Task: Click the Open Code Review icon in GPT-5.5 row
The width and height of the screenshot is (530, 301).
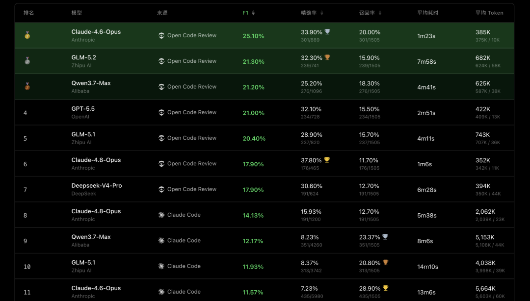Action: coord(161,112)
